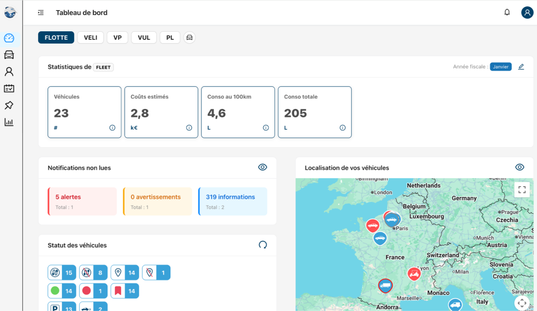Open the 0 avertissements notification card

(x=157, y=202)
